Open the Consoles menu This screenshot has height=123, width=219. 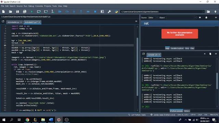(x=39, y=6)
